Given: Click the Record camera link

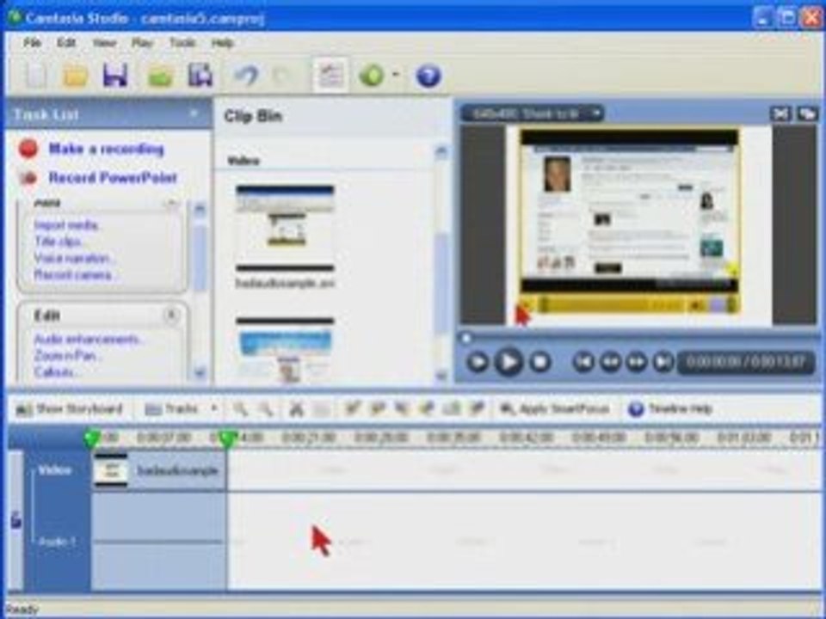Looking at the screenshot, I should pyautogui.click(x=73, y=275).
